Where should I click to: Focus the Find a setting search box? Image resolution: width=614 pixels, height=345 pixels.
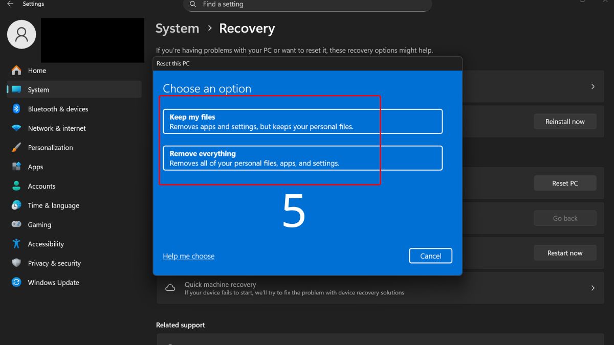click(308, 5)
